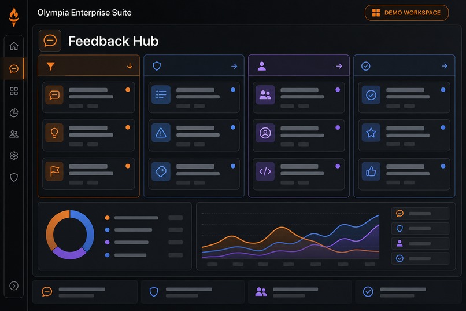Open the blue thumbs-up card icon
Image resolution: width=466 pixels, height=311 pixels.
pyautogui.click(x=371, y=171)
